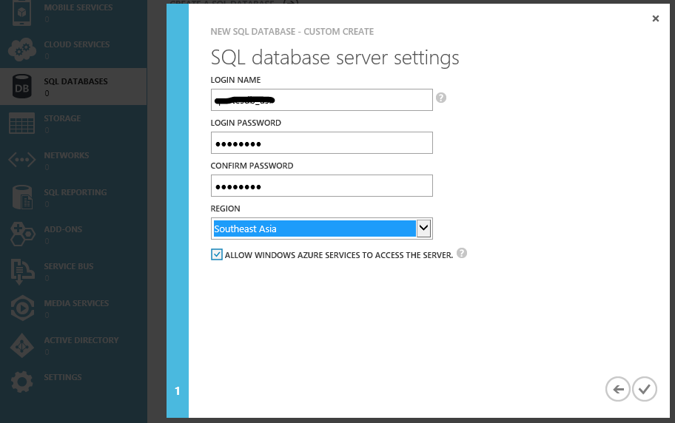Viewport: 675px width, 423px height.
Task: Complete wizard with the checkmark button
Action: (645, 389)
